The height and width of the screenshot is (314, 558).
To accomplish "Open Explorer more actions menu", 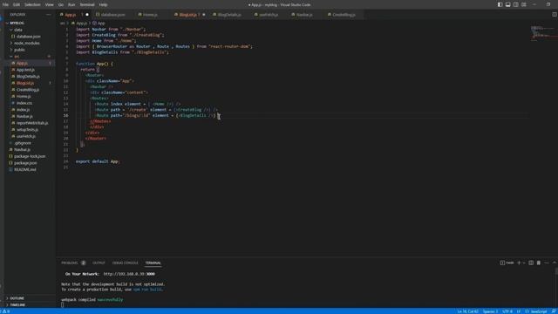I will click(x=49, y=15).
